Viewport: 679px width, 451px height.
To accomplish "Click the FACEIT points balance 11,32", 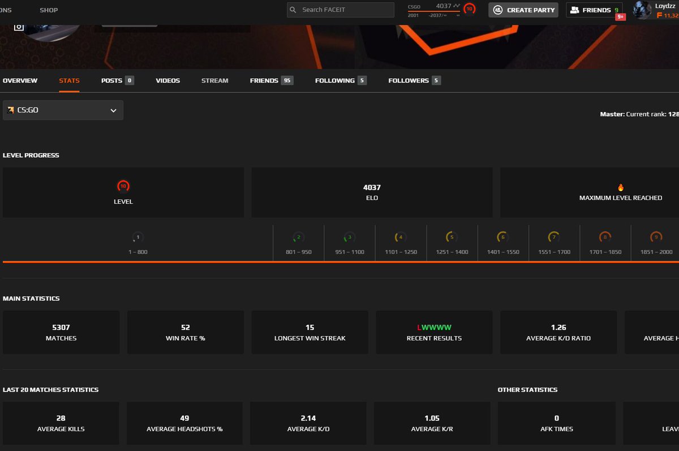I will point(668,15).
